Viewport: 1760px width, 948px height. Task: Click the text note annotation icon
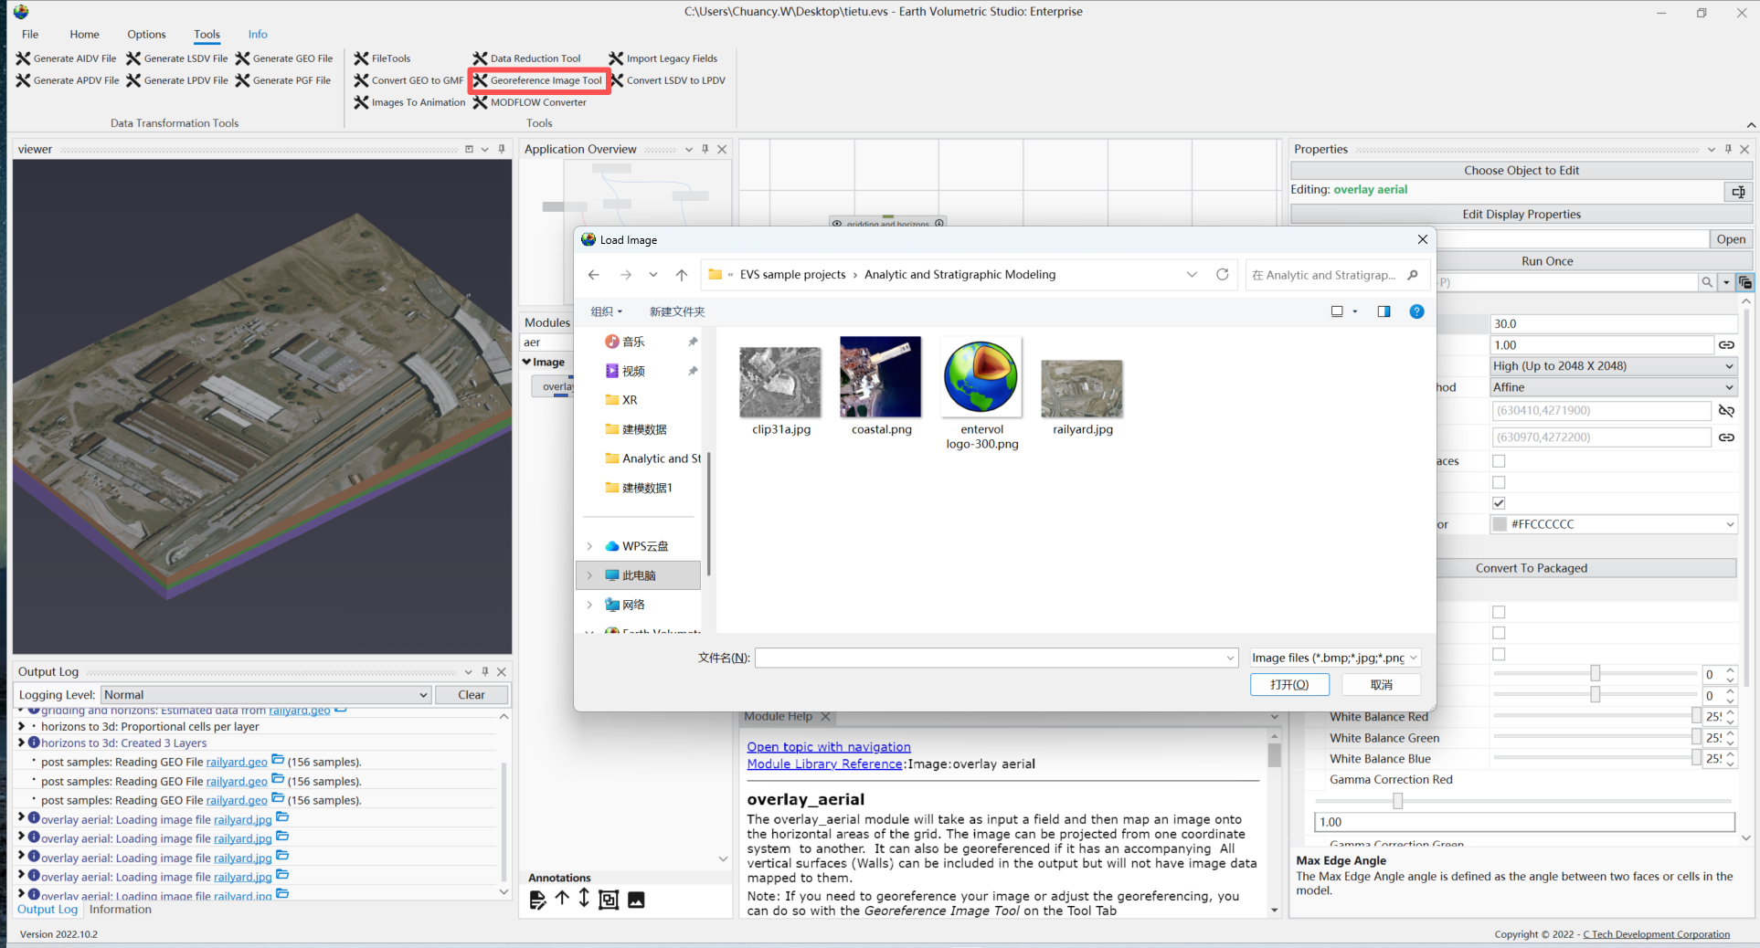[x=537, y=900]
